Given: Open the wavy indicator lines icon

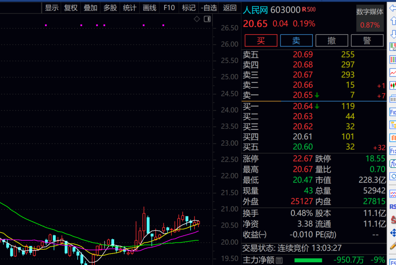Looking at the screenshot, I should click(393, 194).
